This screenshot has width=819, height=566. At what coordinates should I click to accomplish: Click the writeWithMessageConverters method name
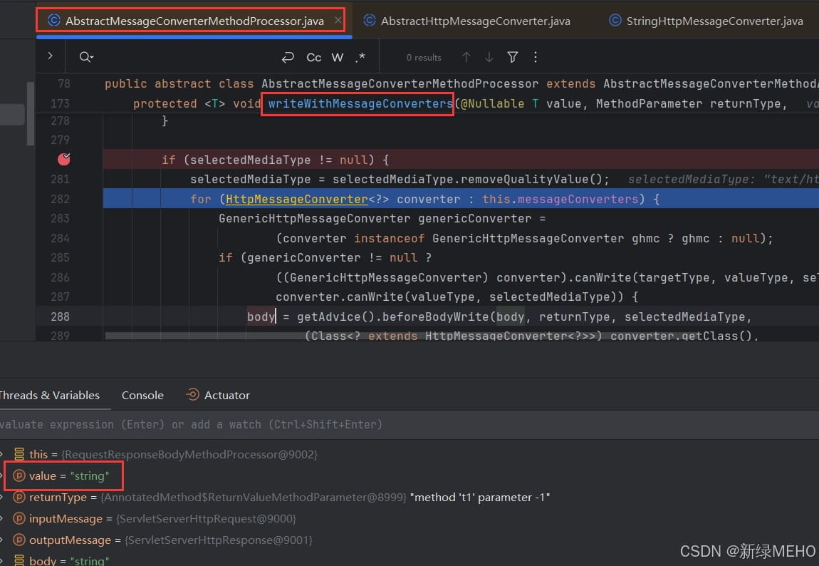point(360,103)
